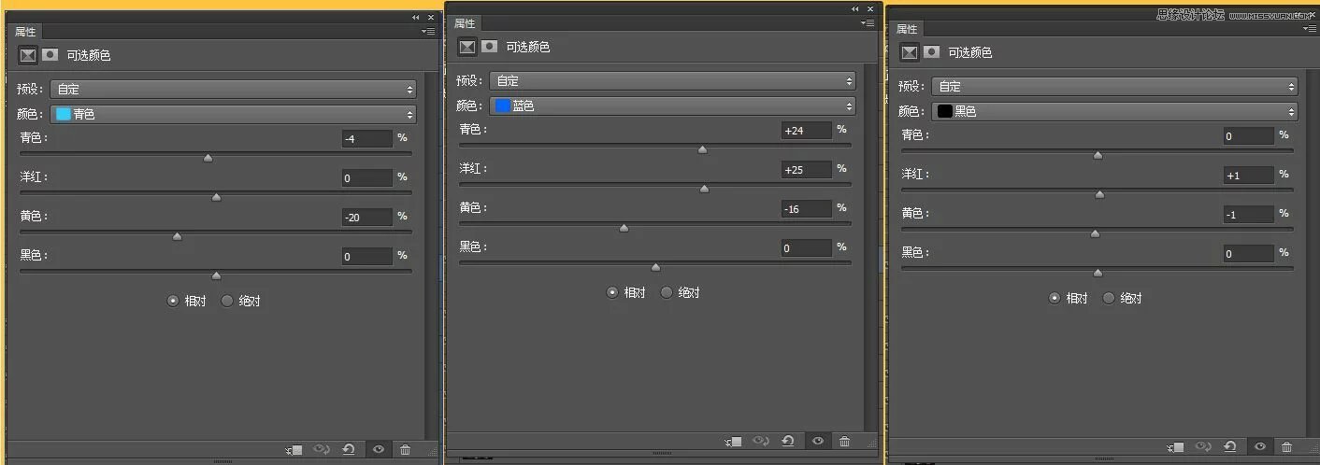Toggle layer visibility eye in Cyan panel

[379, 450]
